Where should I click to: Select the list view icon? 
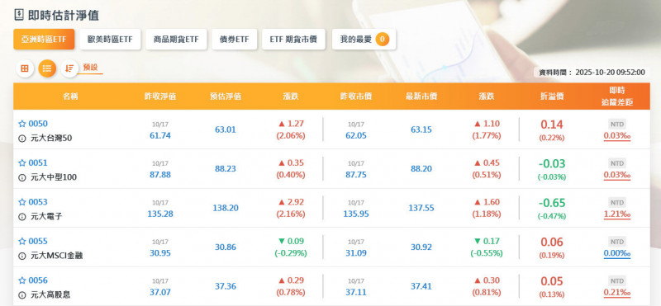[47, 68]
